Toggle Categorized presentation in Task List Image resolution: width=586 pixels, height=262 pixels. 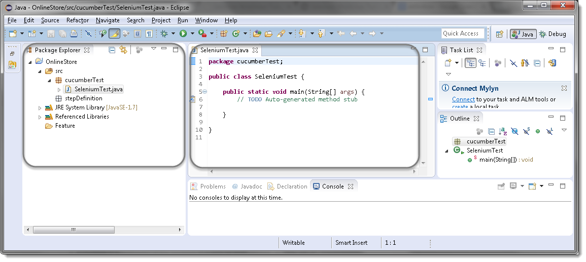(x=470, y=63)
